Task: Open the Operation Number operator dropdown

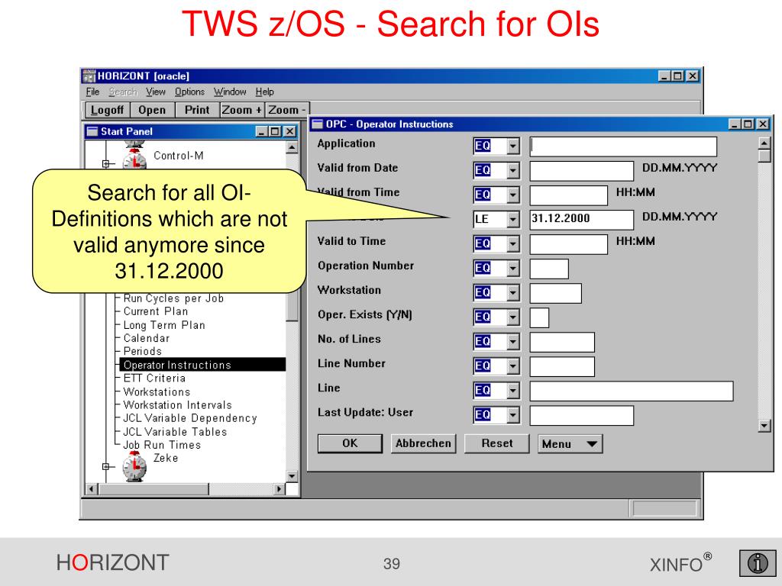Action: point(512,268)
